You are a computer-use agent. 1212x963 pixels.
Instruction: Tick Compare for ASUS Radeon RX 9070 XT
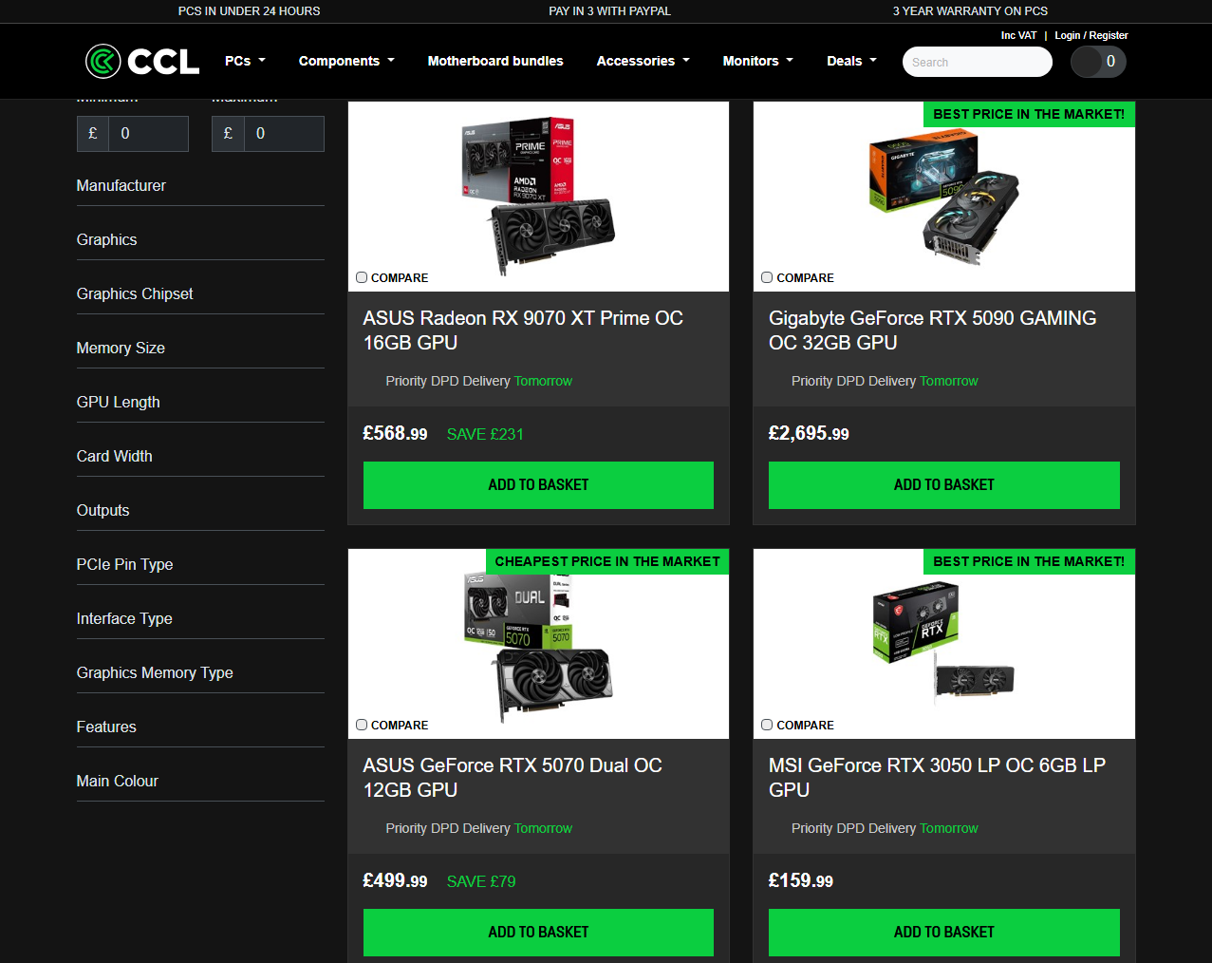pos(362,277)
